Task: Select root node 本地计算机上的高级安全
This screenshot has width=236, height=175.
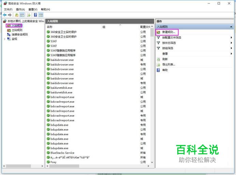Action: [26, 21]
